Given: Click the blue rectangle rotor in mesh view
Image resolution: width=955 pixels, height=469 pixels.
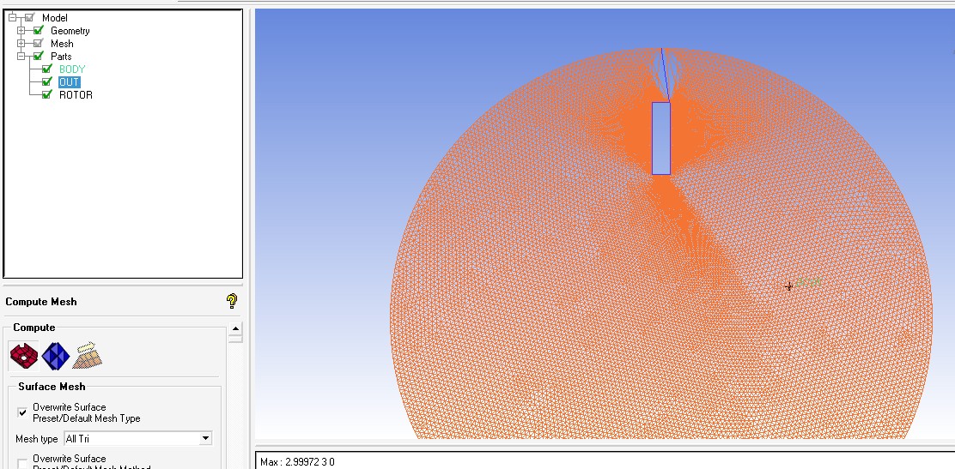Looking at the screenshot, I should click(660, 138).
